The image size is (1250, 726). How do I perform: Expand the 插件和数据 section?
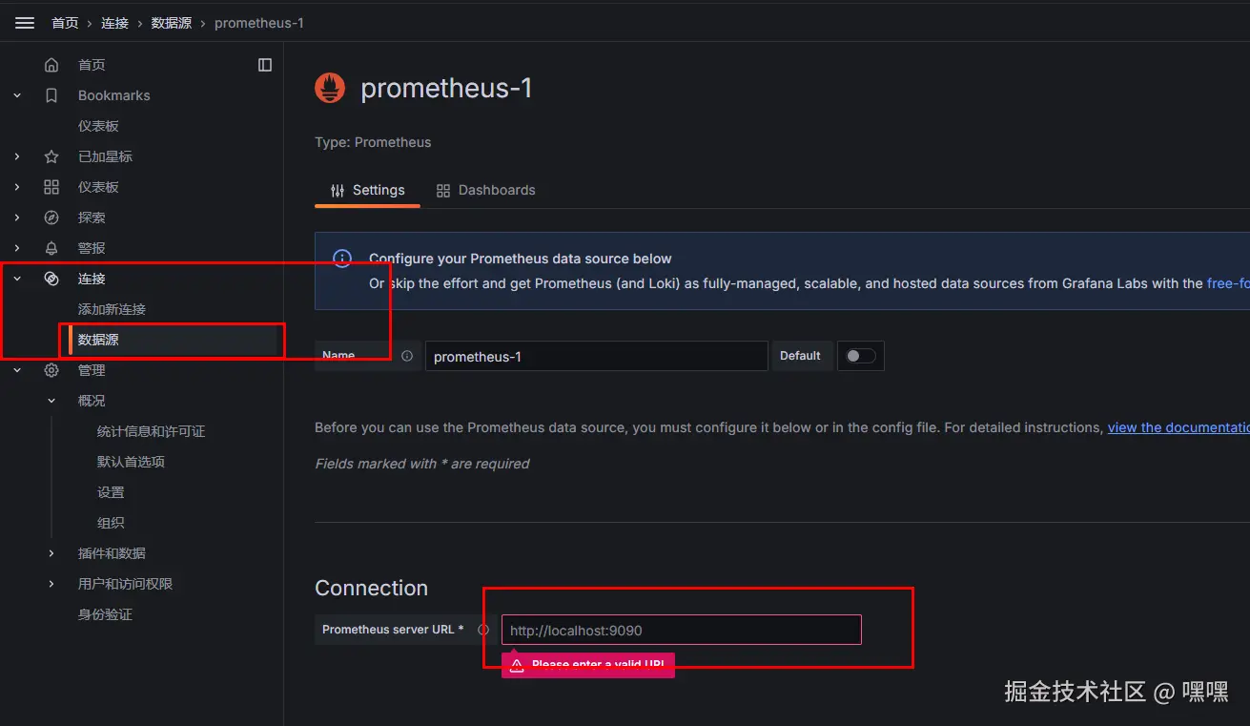click(51, 553)
